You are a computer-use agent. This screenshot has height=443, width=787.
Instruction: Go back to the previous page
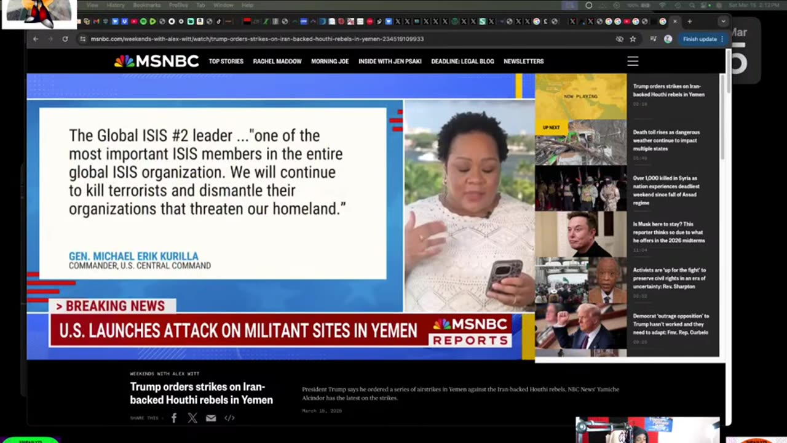coord(36,39)
